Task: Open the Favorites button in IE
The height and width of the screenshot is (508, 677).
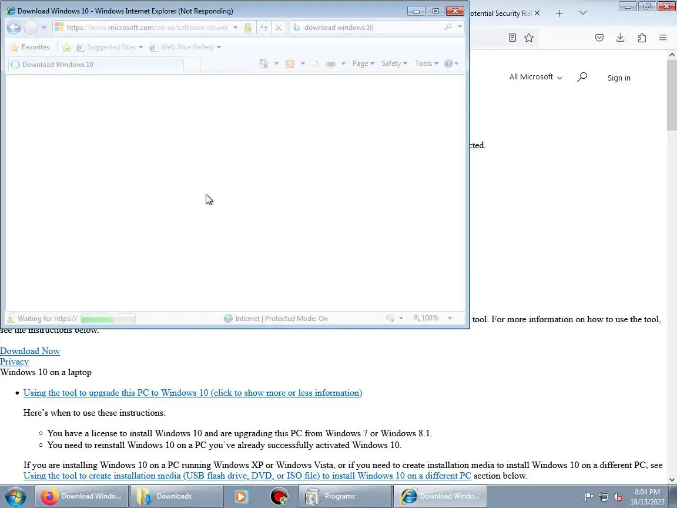Action: pyautogui.click(x=29, y=46)
